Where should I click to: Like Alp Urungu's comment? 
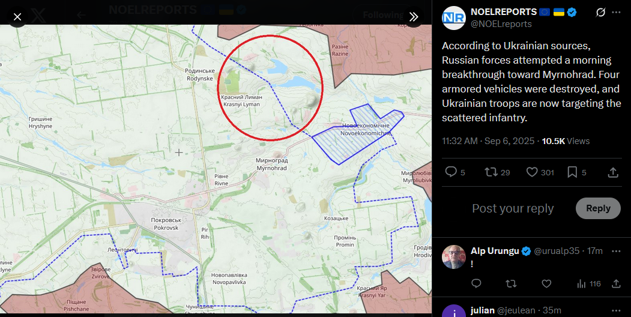coord(546,283)
